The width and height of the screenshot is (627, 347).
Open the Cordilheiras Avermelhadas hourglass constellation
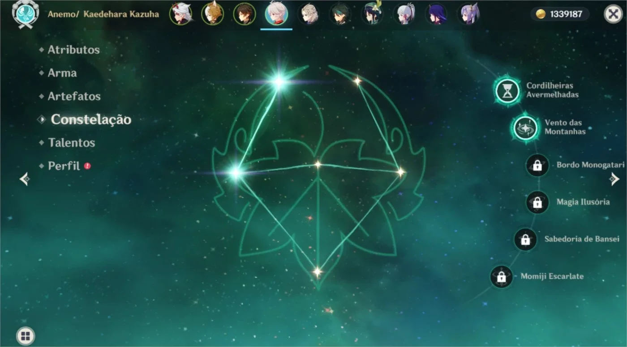click(507, 91)
